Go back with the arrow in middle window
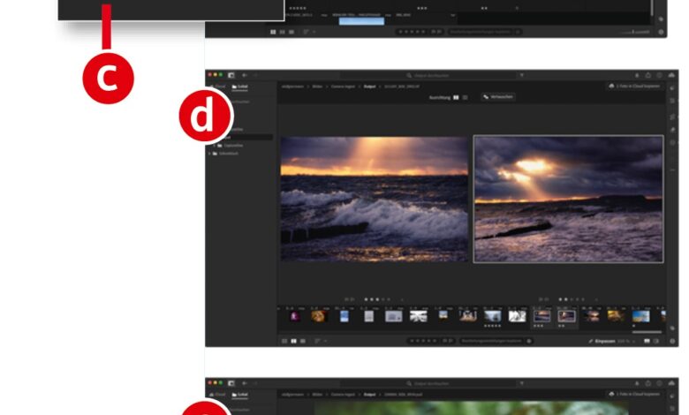689x415 pixels. pyautogui.click(x=245, y=75)
